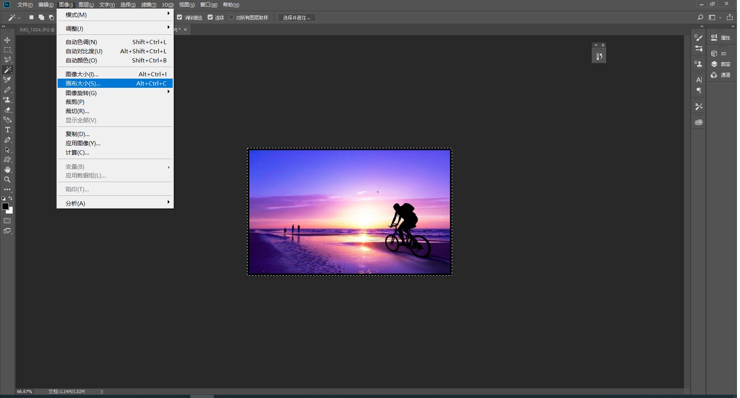The width and height of the screenshot is (740, 398).
Task: Click the Subtract from Selection mode icon
Action: pos(51,18)
